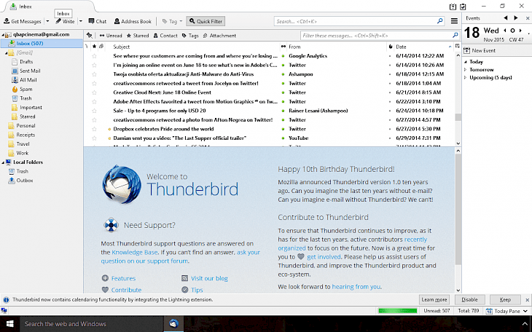Toggle the Tags quick filter
Viewport: 532px width, 332px height.
[190, 35]
